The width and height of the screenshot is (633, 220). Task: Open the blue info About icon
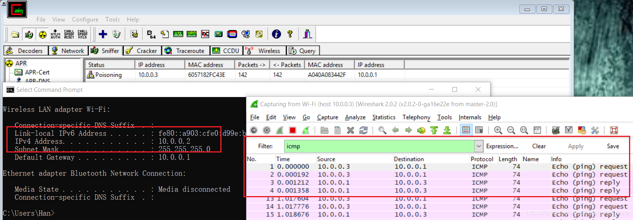[x=276, y=34]
